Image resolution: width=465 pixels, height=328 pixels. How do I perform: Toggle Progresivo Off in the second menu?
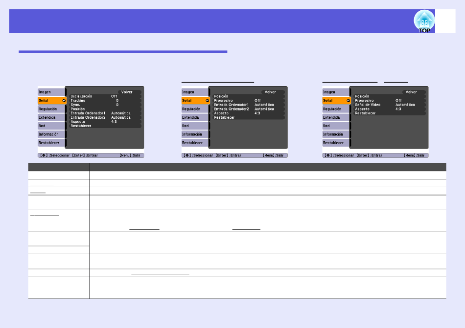[x=249, y=101]
